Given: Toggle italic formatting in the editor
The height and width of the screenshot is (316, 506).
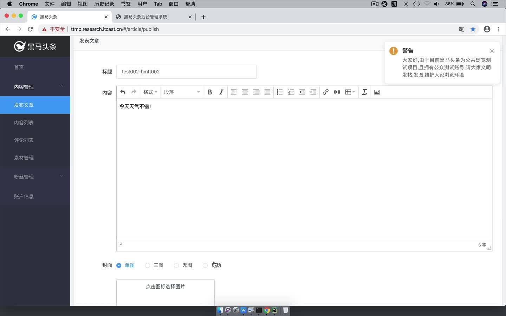Looking at the screenshot, I should 221,92.
